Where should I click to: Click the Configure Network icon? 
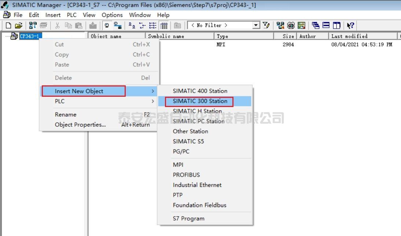280,25
